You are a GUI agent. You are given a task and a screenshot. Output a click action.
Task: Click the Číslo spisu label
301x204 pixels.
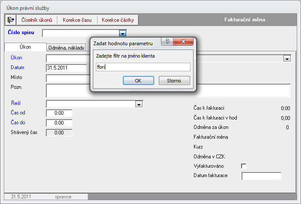click(21, 32)
